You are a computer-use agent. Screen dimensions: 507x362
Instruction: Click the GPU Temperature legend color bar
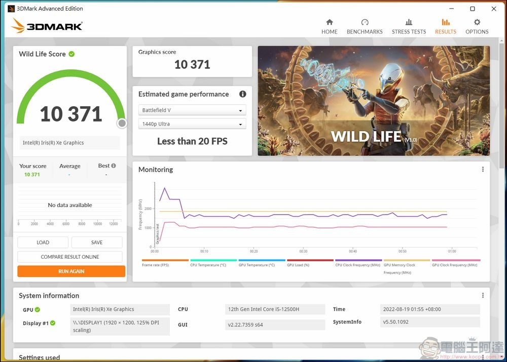tap(262, 260)
